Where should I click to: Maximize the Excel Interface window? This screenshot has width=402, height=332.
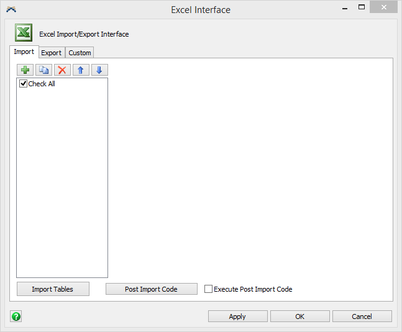(362, 9)
